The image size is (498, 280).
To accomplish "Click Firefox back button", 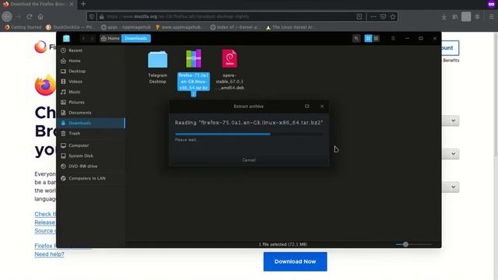I will pos(7,16).
